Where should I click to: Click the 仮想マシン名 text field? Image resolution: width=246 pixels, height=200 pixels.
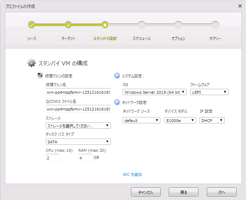click(78, 92)
